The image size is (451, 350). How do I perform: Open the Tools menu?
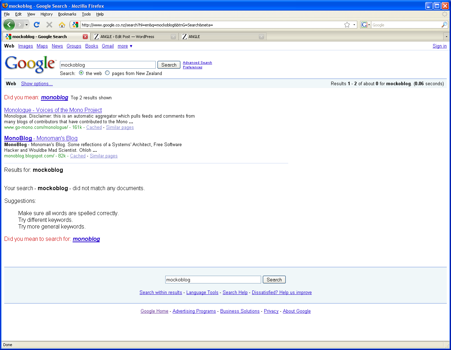click(86, 14)
